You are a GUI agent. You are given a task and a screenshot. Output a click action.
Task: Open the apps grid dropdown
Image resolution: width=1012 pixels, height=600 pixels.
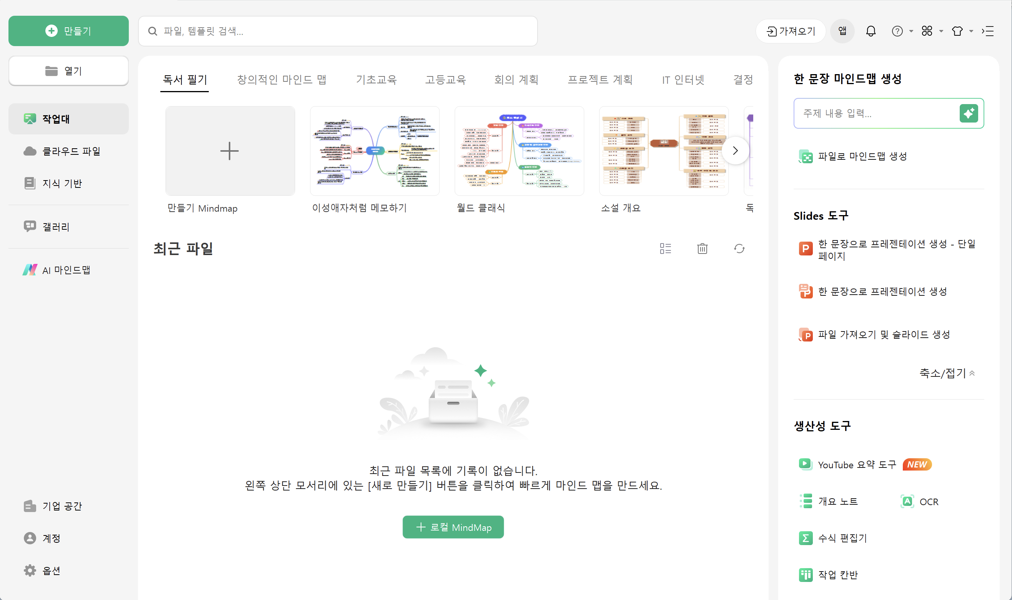[x=932, y=31]
